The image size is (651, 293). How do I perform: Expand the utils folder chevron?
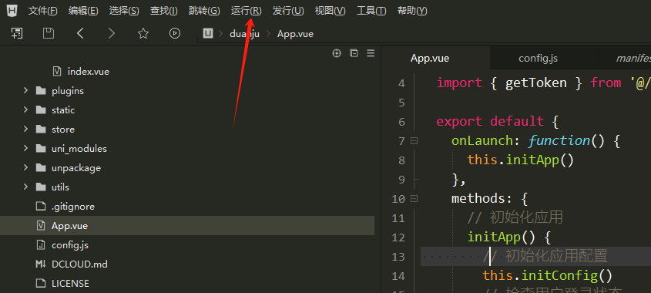(x=25, y=187)
